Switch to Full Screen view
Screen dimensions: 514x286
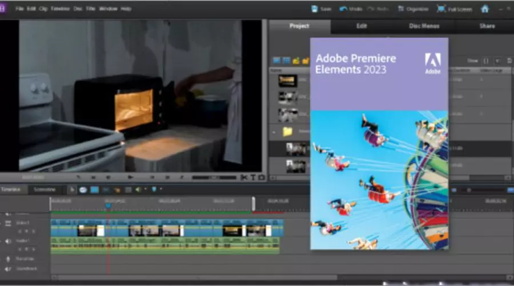(x=455, y=9)
